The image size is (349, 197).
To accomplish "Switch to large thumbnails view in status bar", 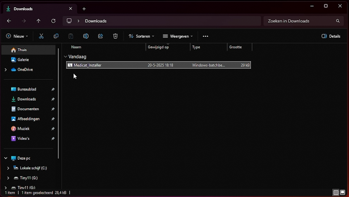I will tap(343, 192).
